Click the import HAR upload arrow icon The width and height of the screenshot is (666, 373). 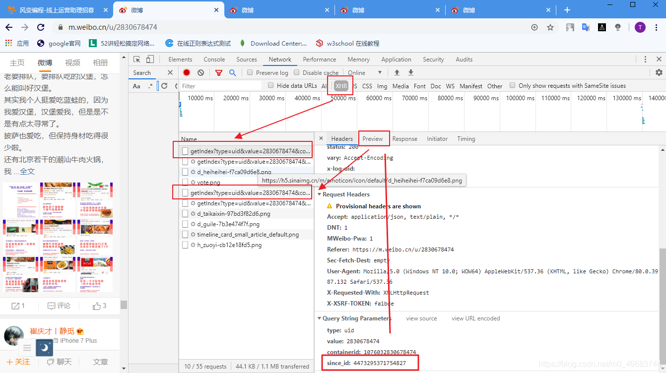[397, 72]
